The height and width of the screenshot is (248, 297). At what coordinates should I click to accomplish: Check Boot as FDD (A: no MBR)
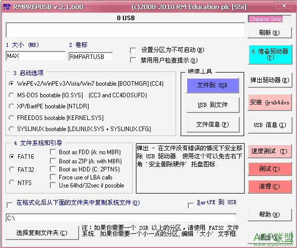[53, 152]
